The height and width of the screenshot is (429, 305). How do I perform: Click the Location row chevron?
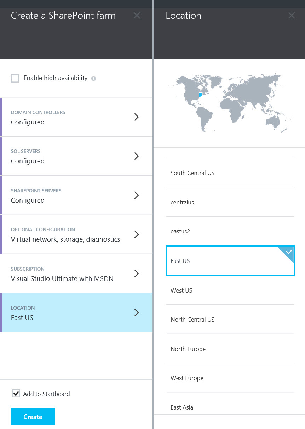tap(137, 312)
